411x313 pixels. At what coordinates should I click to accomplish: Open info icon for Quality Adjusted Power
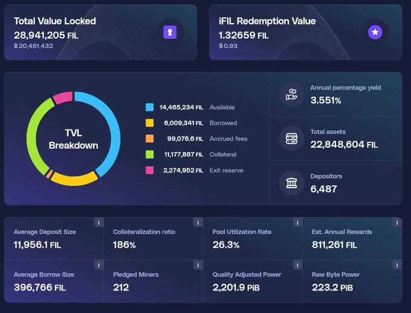click(297, 265)
